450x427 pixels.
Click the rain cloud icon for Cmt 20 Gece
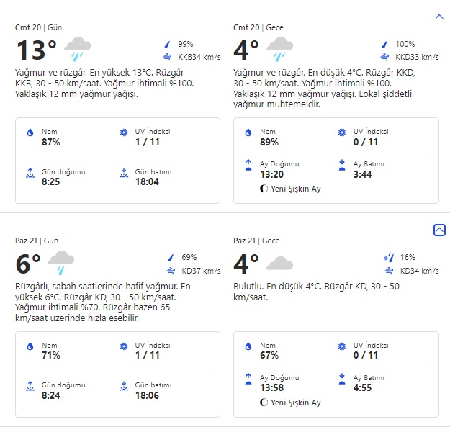point(279,50)
